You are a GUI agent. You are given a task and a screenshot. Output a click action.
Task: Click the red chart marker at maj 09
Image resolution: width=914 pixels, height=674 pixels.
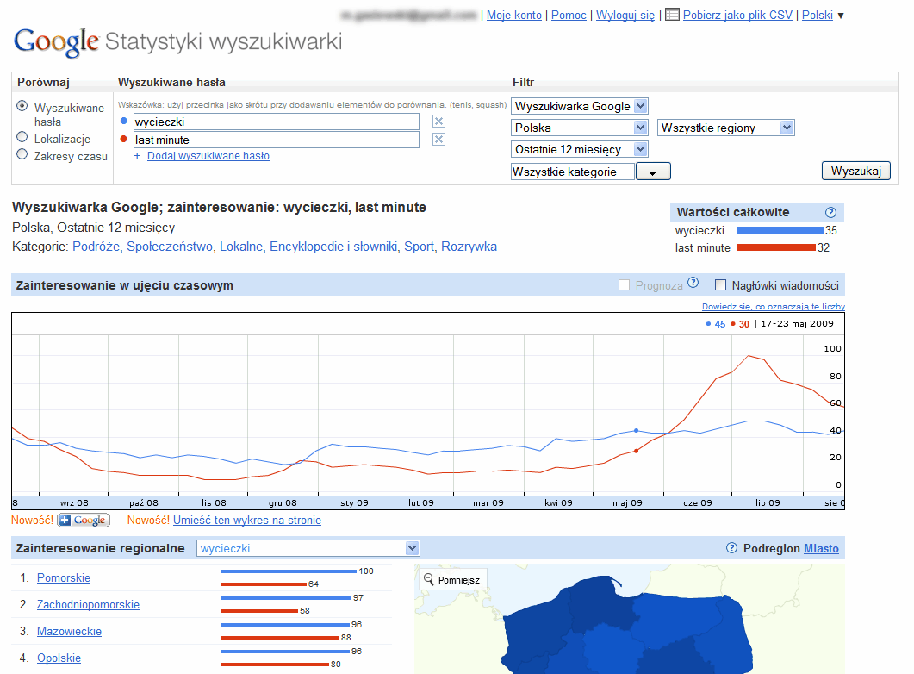click(x=636, y=451)
